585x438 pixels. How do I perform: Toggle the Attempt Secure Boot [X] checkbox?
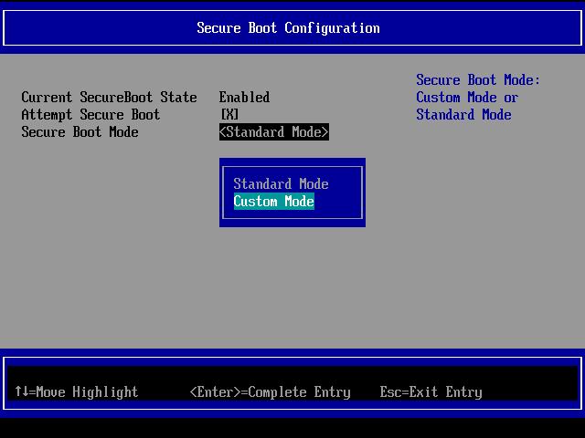pos(229,115)
